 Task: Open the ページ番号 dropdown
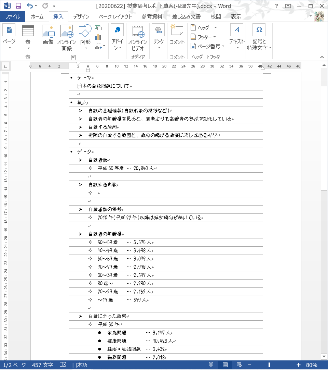point(208,46)
